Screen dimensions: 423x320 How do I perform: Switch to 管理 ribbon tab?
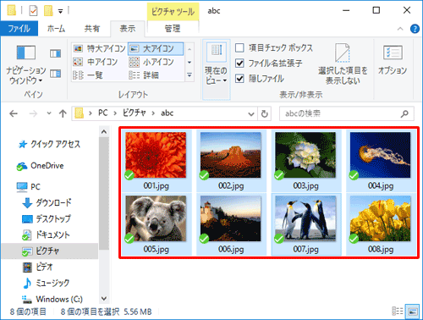tap(173, 29)
